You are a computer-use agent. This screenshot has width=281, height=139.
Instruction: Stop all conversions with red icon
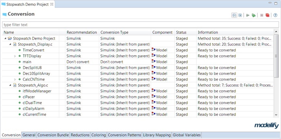point(267,15)
